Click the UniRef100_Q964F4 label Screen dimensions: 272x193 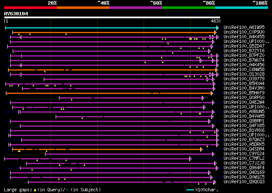click(x=244, y=168)
